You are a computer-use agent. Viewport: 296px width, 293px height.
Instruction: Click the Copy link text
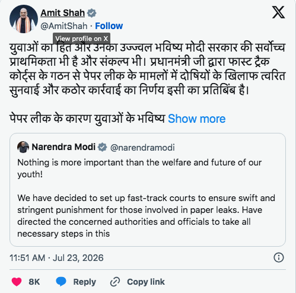(x=146, y=282)
